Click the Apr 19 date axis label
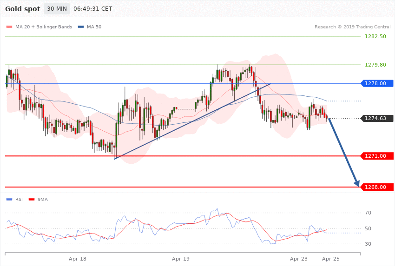Screen dimensions: 395x268 click(x=181, y=259)
